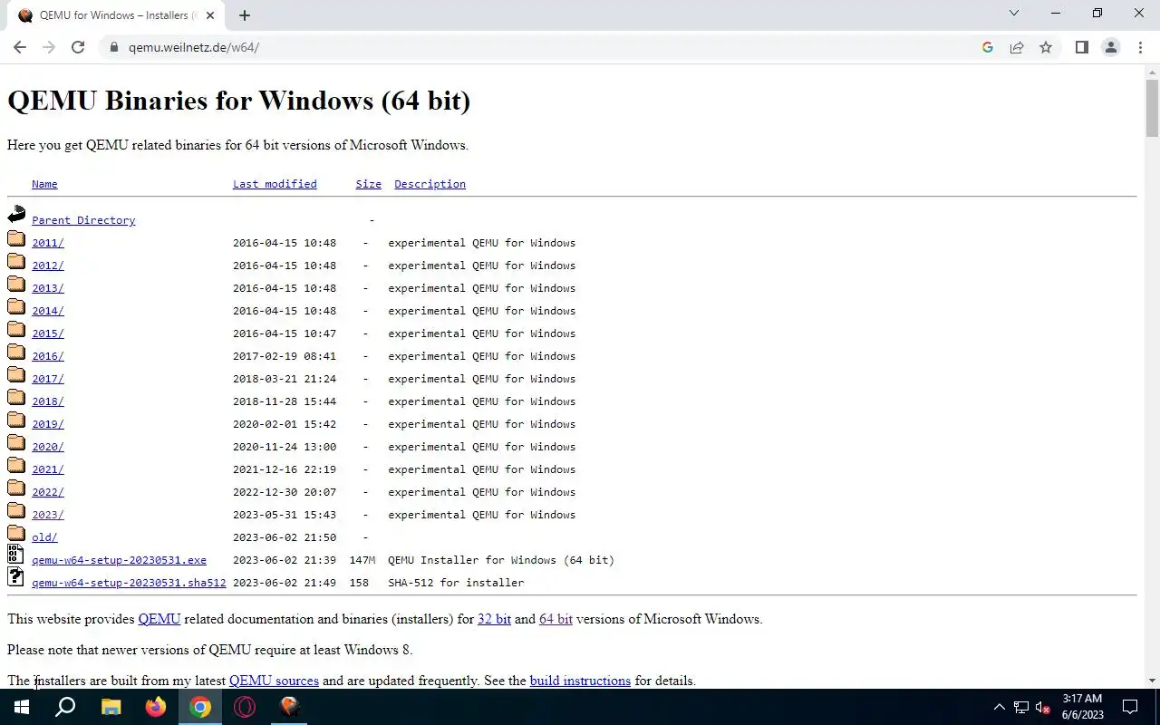The height and width of the screenshot is (725, 1160).
Task: Click scrollbar down arrow
Action: click(1152, 681)
